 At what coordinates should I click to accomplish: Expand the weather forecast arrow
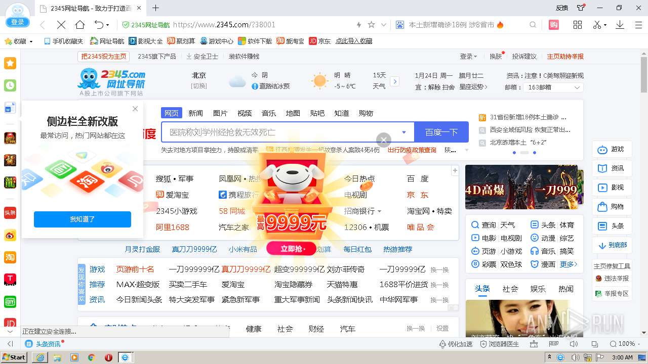coord(395,81)
